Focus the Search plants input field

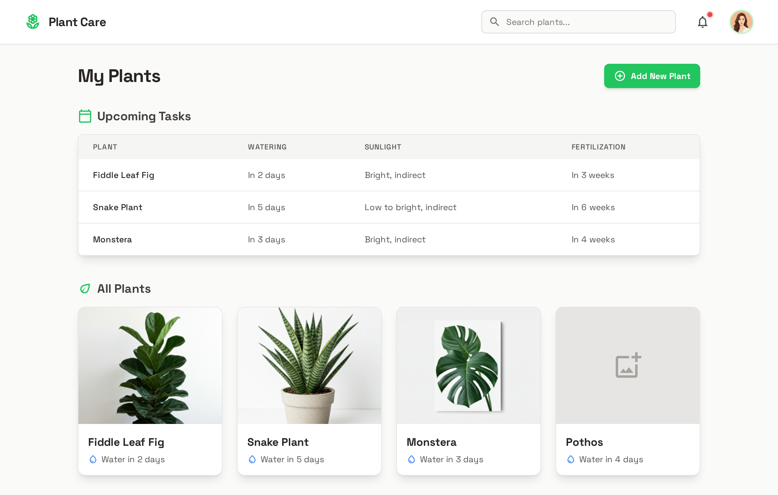tap(578, 22)
